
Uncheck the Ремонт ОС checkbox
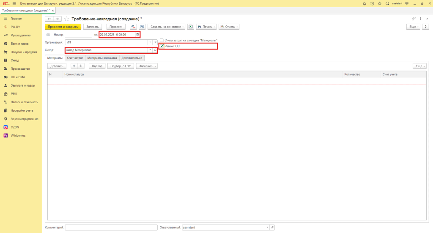pos(162,46)
